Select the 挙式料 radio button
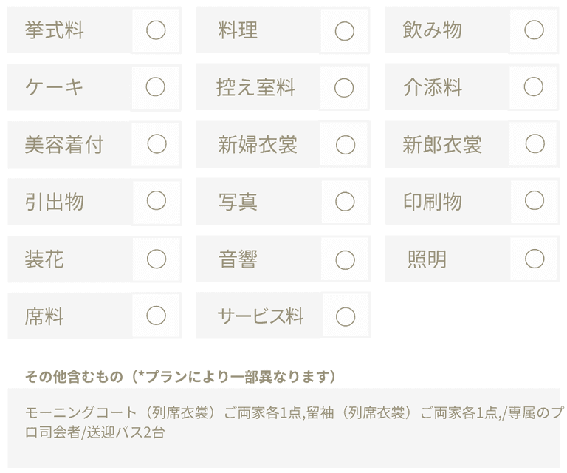The image size is (567, 473). click(156, 30)
